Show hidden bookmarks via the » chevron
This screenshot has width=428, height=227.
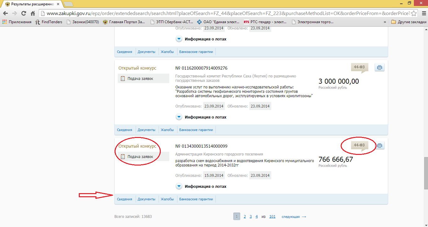point(385,22)
